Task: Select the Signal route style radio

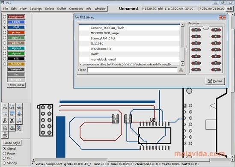Action: click(x=4, y=149)
